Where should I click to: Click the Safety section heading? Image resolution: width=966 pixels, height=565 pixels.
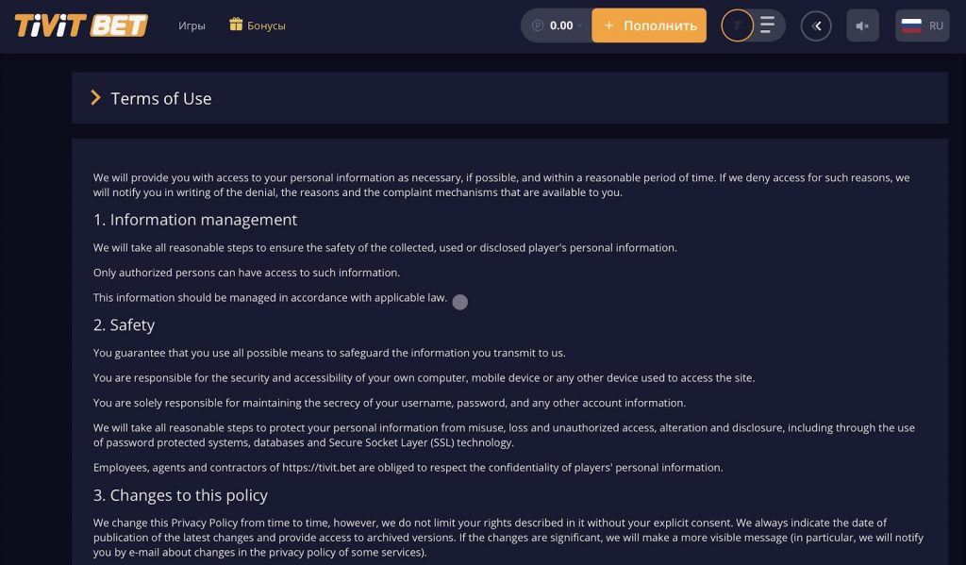tap(124, 324)
